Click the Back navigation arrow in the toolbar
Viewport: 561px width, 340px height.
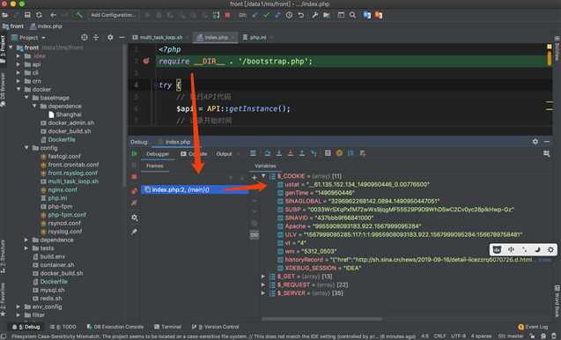(x=54, y=15)
